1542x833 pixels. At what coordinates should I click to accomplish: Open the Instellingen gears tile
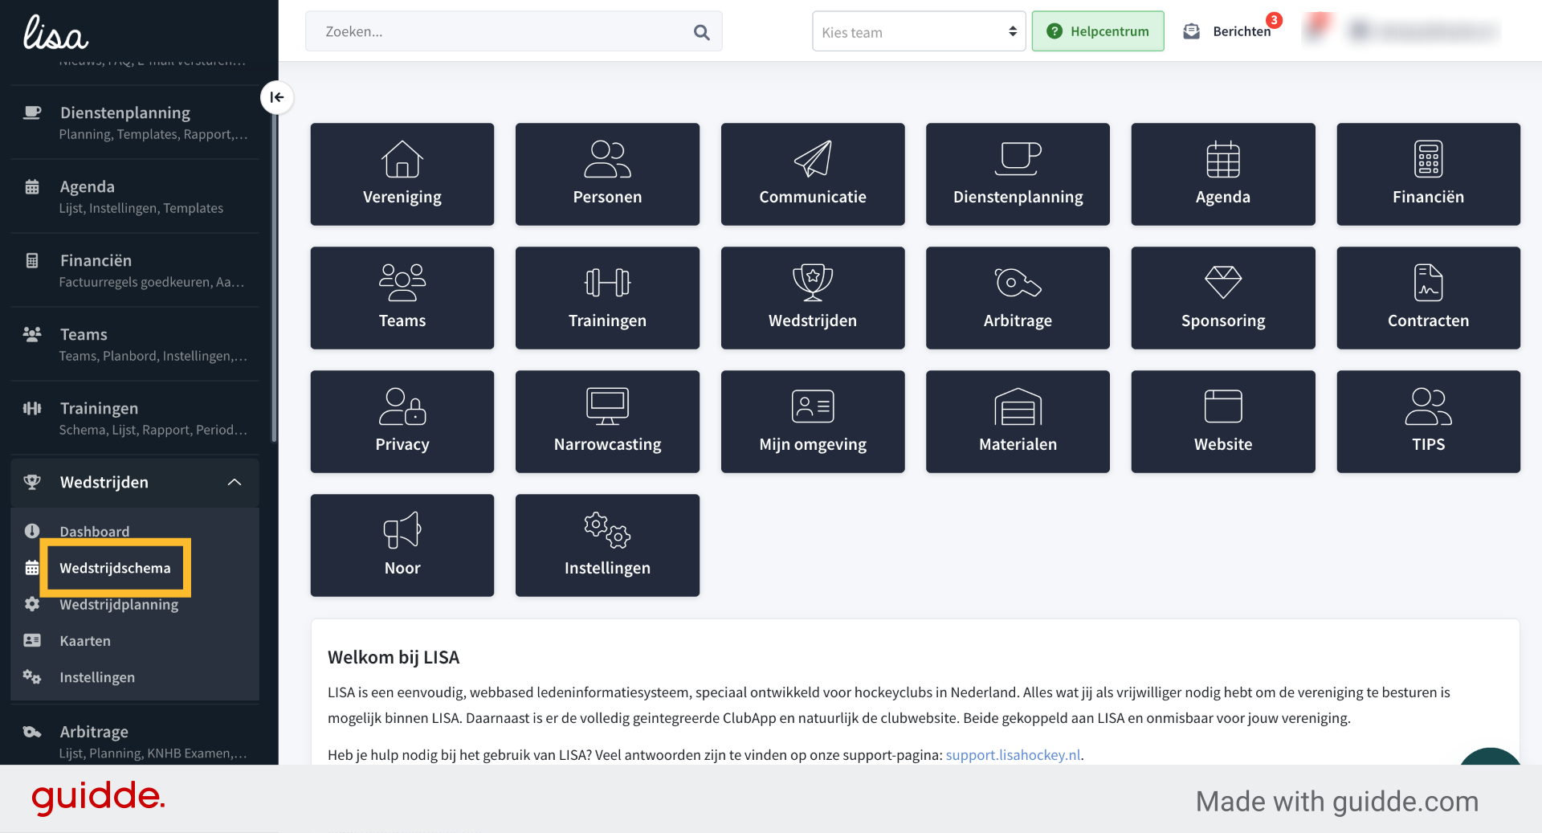click(607, 545)
